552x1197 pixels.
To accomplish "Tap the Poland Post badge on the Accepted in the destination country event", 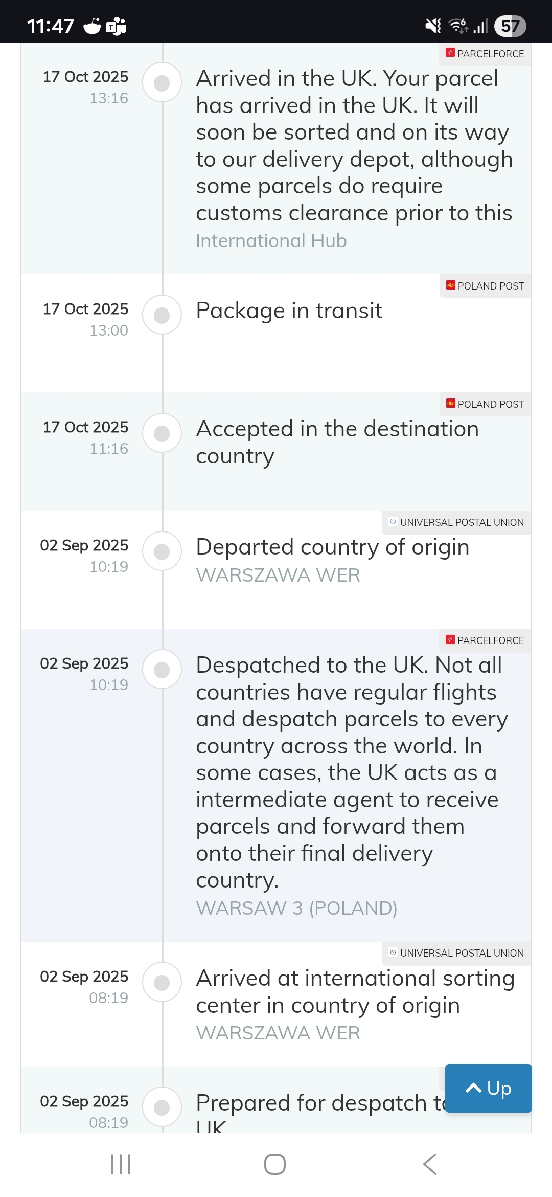I will tap(485, 404).
